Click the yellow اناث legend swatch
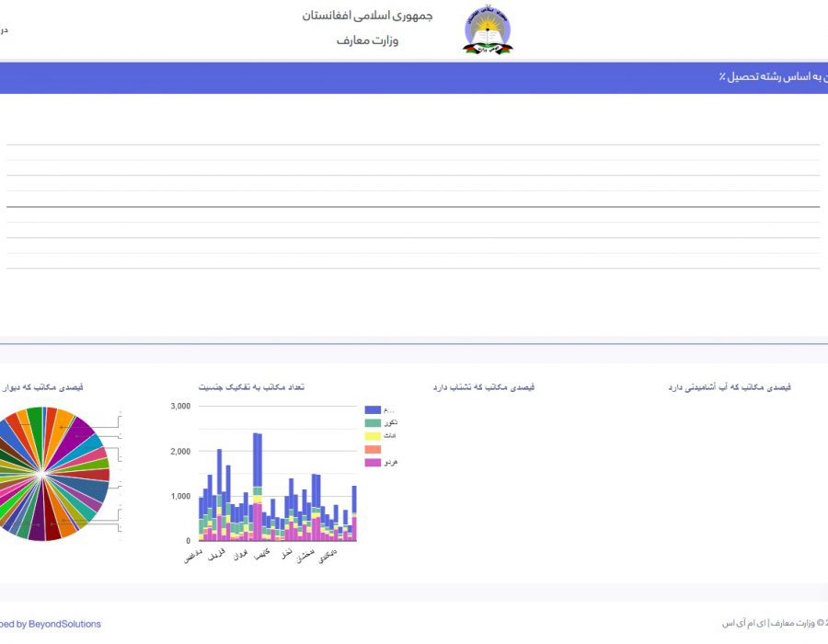Image resolution: width=828 pixels, height=644 pixels. click(373, 435)
